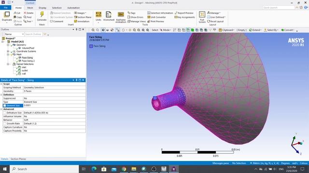
Task: Insert a Comment
Action: click(x=57, y=21)
